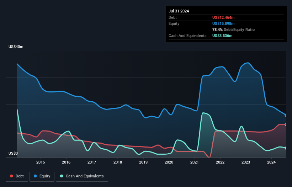The width and height of the screenshot is (292, 187).
Task: Click the Jul 31 2024 tooltip date
Action: tap(179, 11)
